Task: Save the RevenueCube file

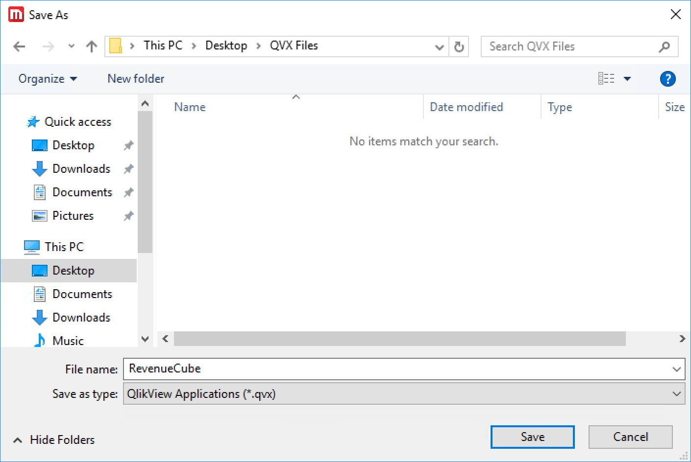Action: click(x=532, y=437)
